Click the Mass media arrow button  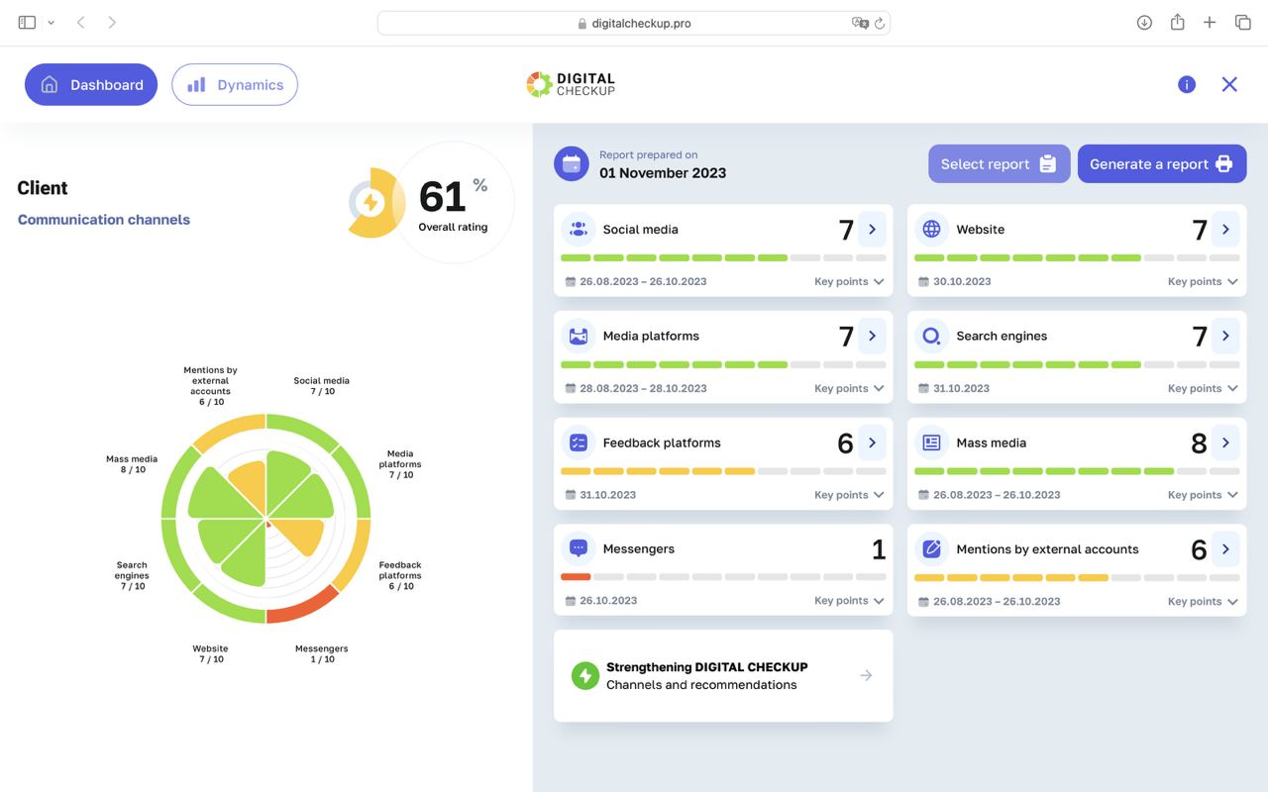click(x=1225, y=443)
